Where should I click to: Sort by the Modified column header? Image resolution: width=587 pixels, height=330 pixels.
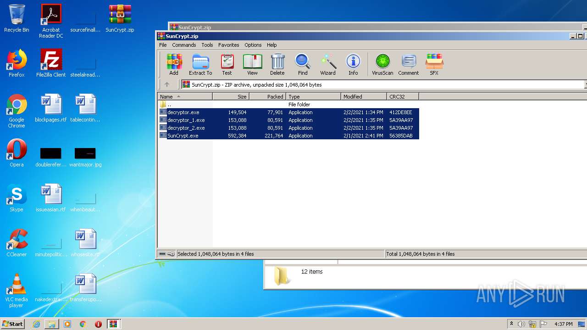tap(364, 97)
